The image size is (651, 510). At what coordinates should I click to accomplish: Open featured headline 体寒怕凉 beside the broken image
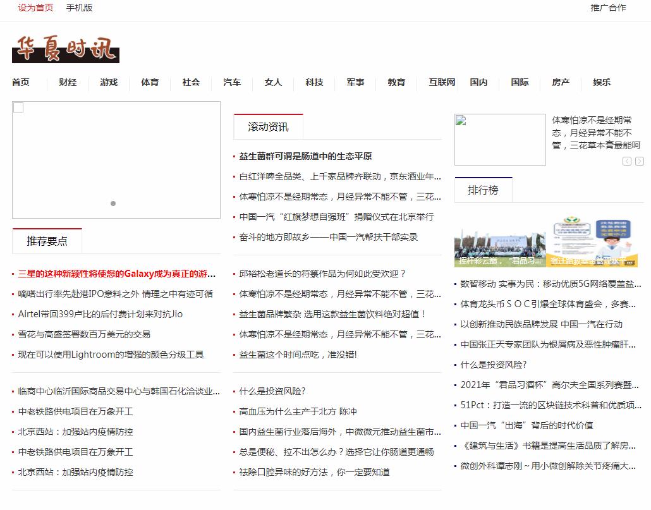point(596,133)
